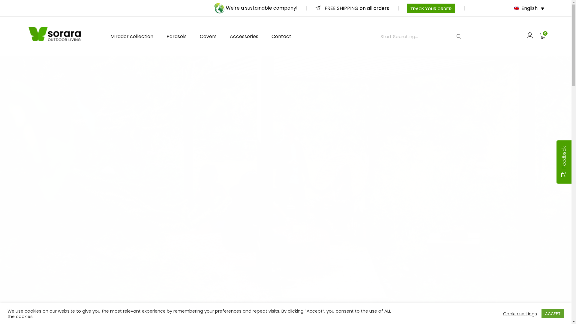The image size is (576, 324).
Task: Go to the Contact page
Action: pyautogui.click(x=281, y=37)
